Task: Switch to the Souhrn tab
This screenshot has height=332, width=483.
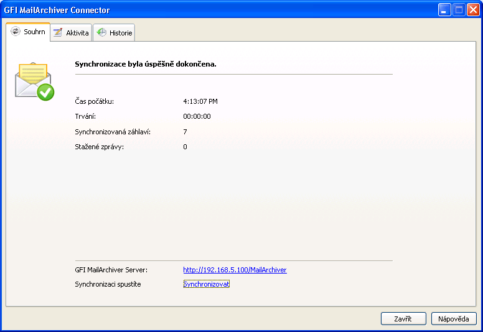Action: 28,32
